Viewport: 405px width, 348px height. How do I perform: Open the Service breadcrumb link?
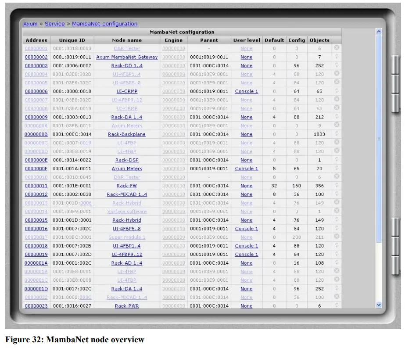click(x=54, y=24)
